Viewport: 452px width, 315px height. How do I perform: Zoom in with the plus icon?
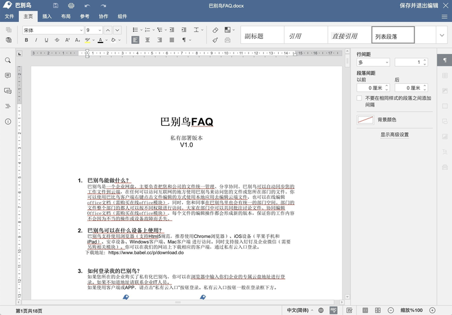432,310
